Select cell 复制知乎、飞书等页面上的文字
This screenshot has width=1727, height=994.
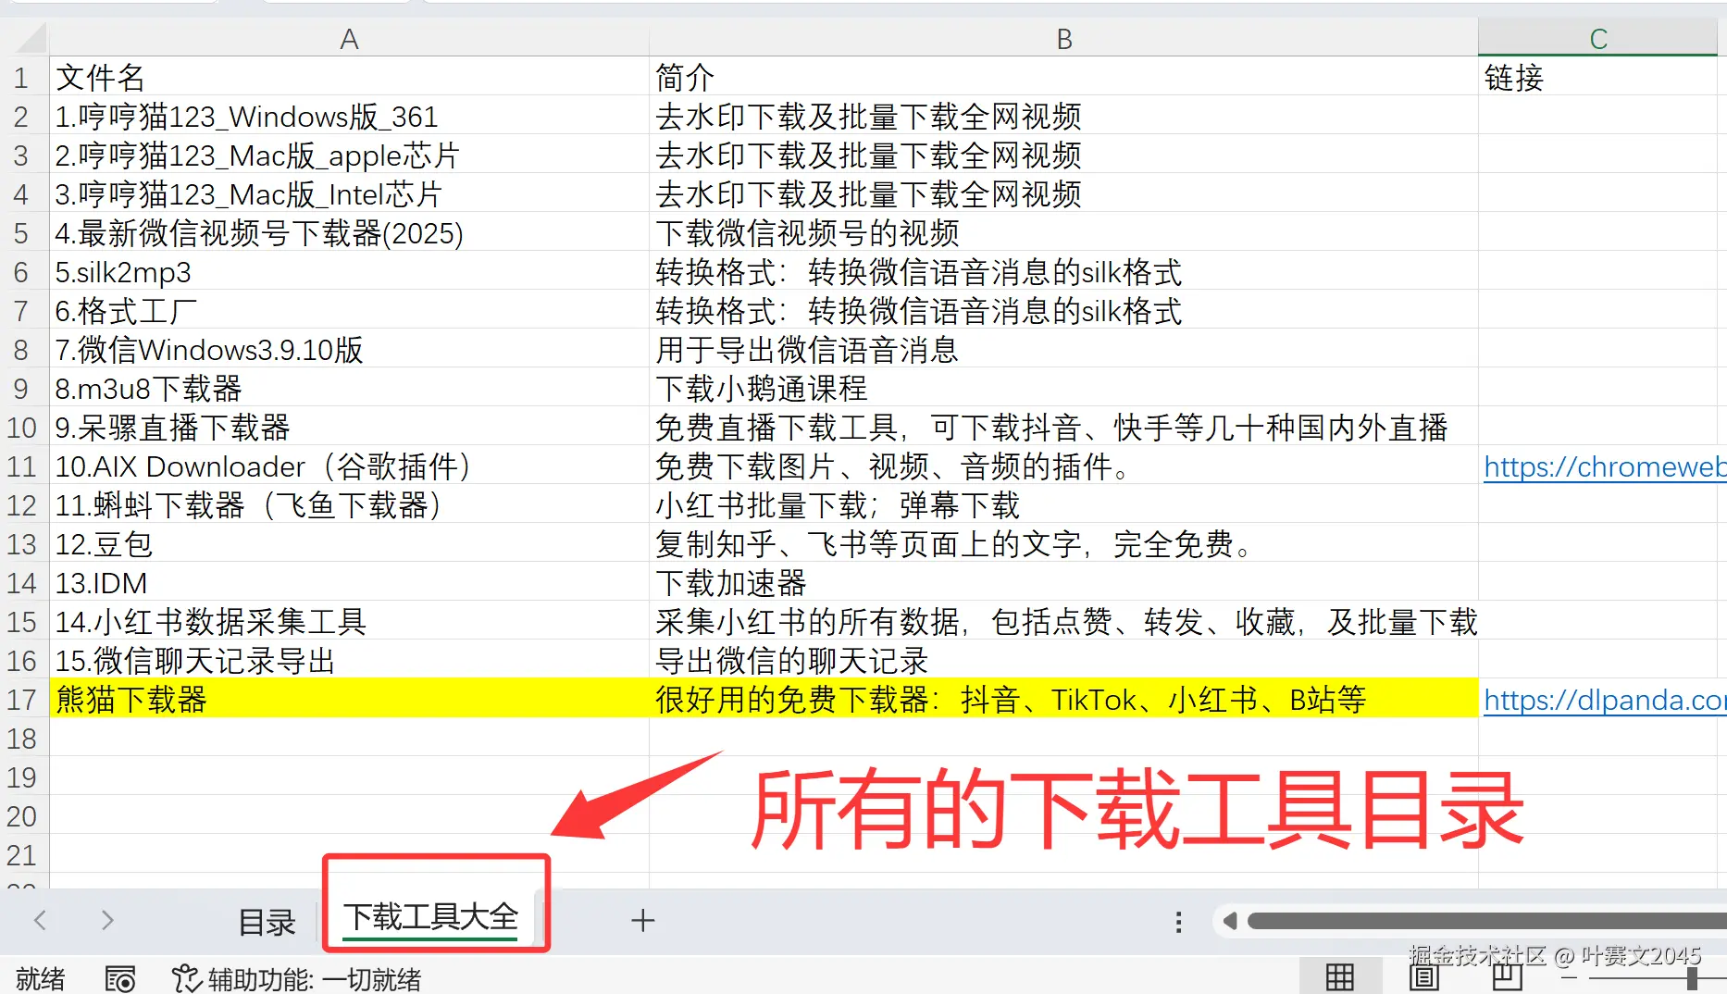coord(1063,544)
